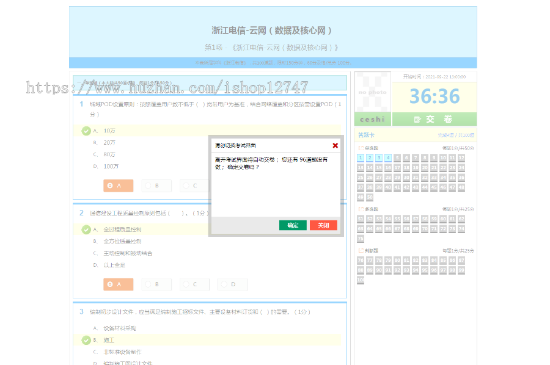The image size is (550, 365).
Task: Jump to true/false question 76
Action: tap(361, 260)
